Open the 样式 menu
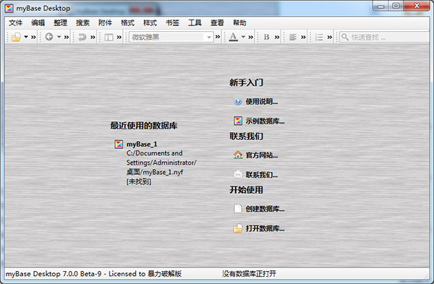The width and height of the screenshot is (434, 284). 150,22
